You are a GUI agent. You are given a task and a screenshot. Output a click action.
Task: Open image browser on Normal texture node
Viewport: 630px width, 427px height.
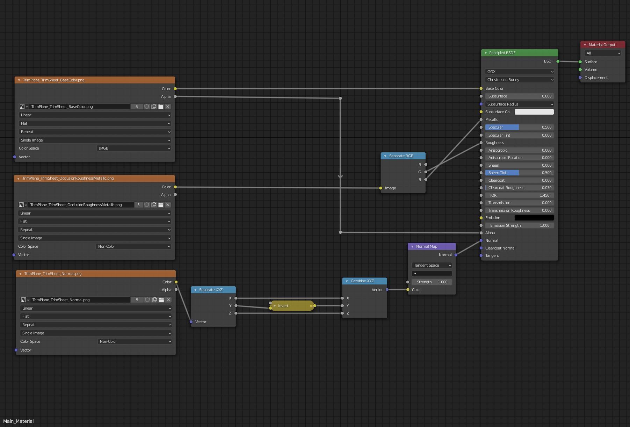25,300
